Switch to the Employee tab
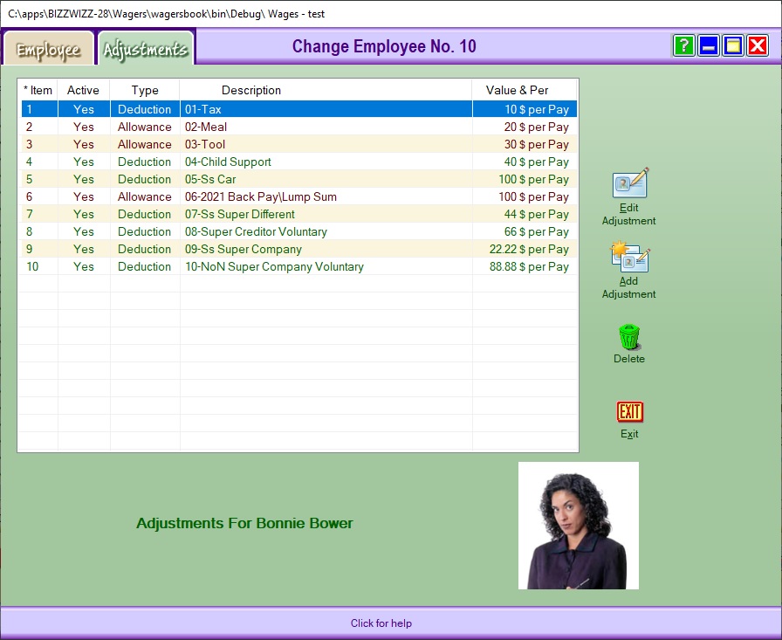The width and height of the screenshot is (782, 640). pyautogui.click(x=48, y=49)
